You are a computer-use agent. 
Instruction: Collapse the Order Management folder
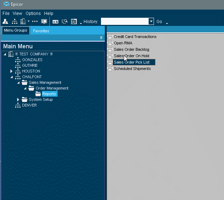click(25, 88)
